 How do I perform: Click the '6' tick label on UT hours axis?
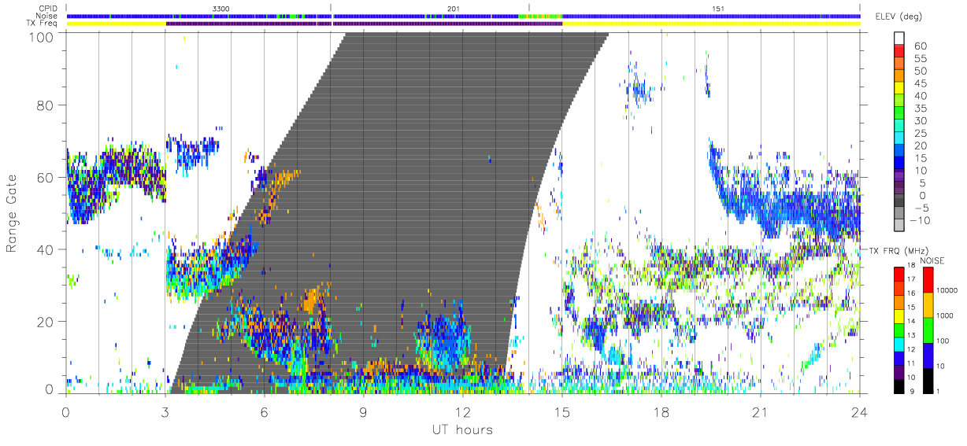pyautogui.click(x=265, y=412)
